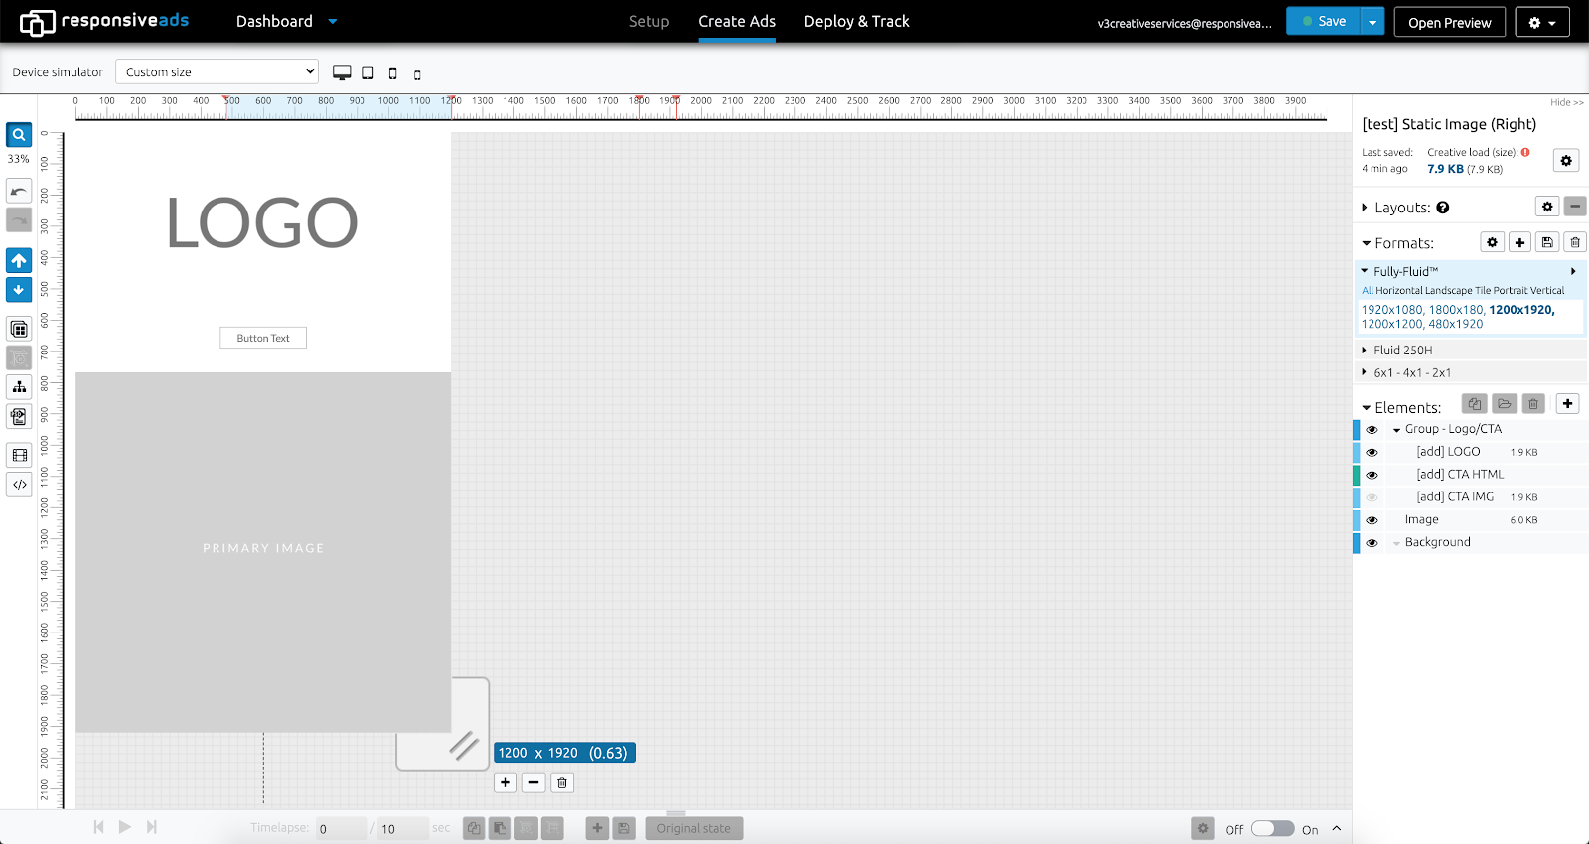This screenshot has height=844, width=1589.
Task: Open the PSD import tool
Action: pos(19,416)
